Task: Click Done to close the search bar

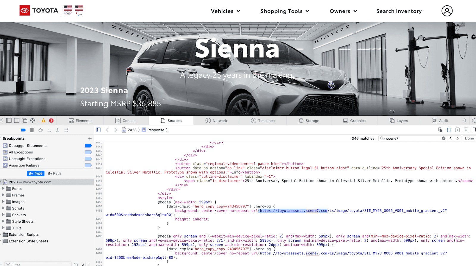Action: pos(469,138)
